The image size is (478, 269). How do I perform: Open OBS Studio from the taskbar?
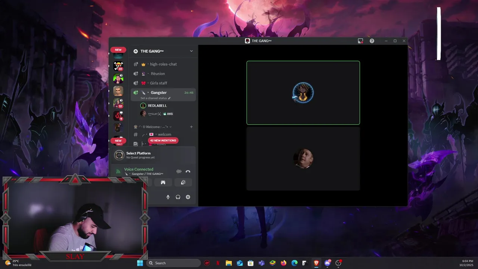[339, 263]
